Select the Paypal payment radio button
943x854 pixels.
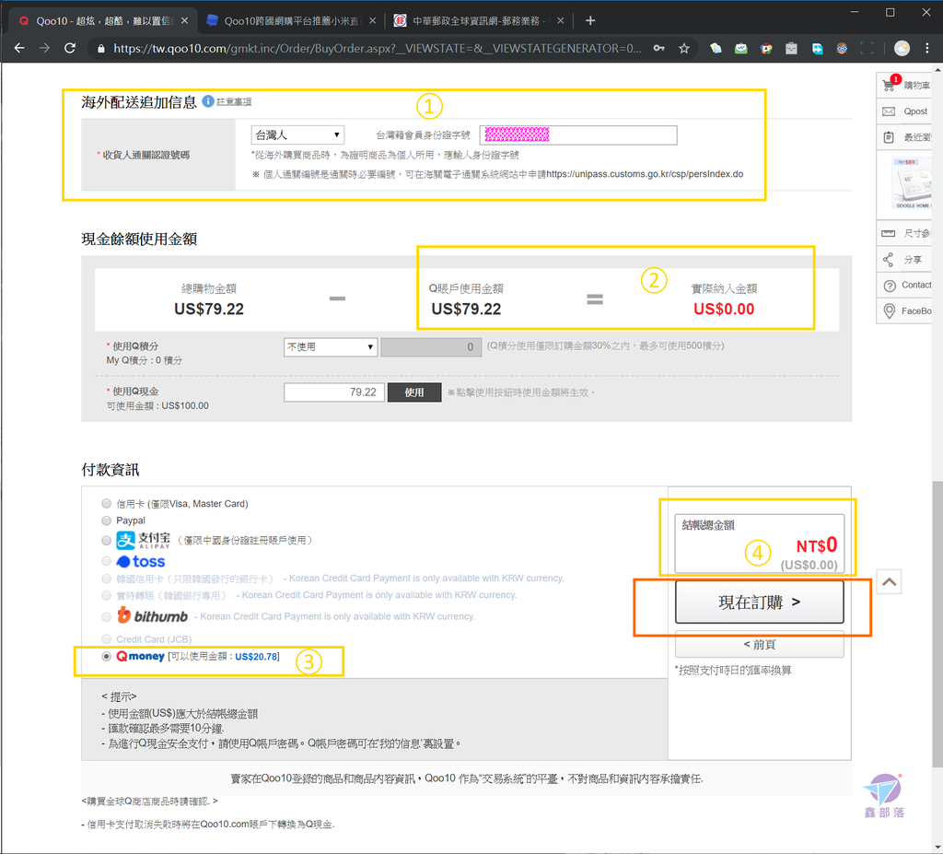click(107, 520)
